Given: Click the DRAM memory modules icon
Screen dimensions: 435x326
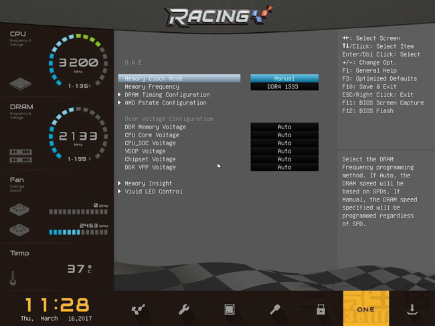Looking at the screenshot, I should tap(21, 156).
